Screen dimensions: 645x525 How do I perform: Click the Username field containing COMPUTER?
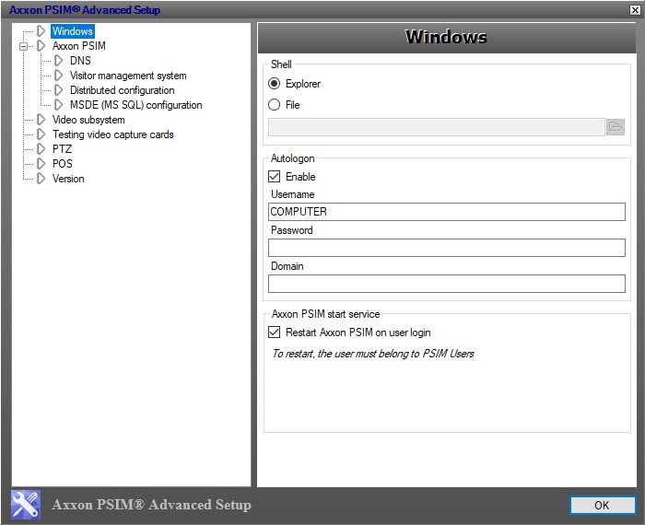pos(447,212)
